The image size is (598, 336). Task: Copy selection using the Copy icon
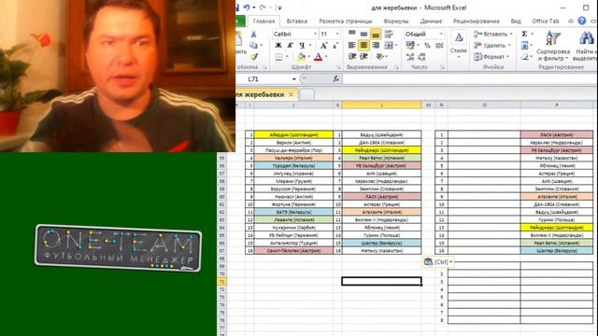(253, 46)
